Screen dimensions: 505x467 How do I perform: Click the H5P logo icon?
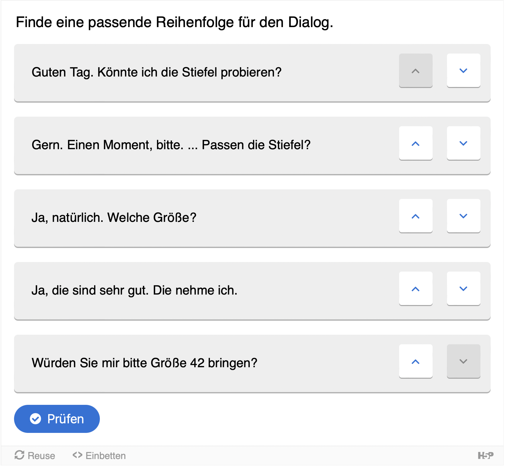485,456
